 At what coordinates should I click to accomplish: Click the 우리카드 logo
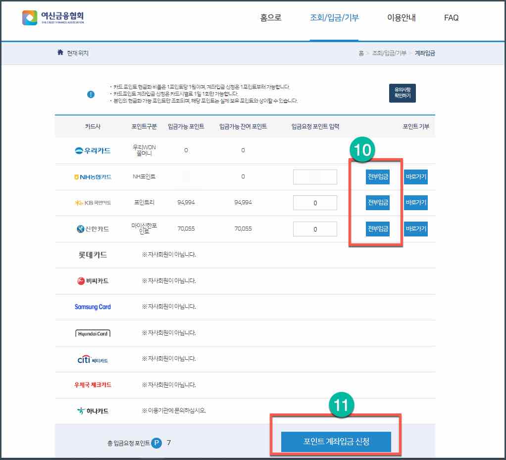[x=93, y=151]
